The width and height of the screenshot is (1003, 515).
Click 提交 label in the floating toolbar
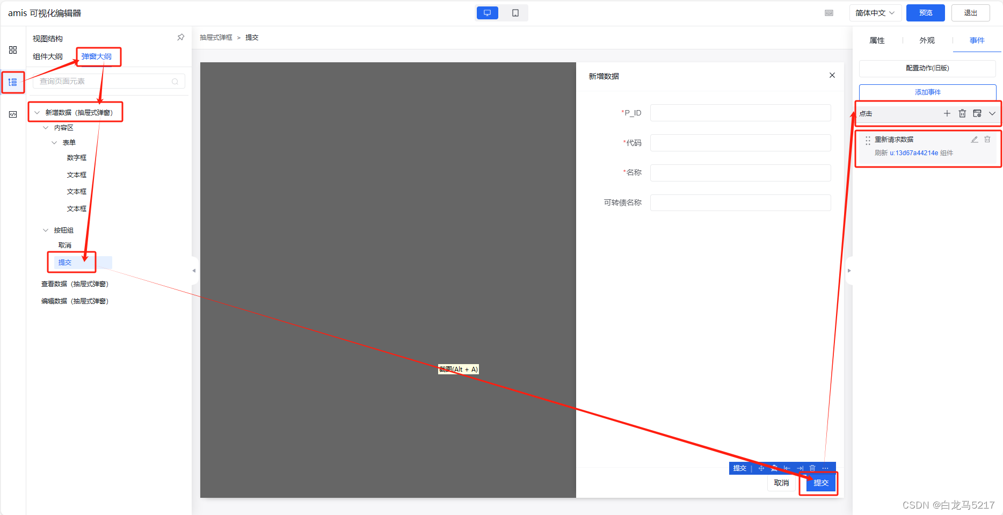click(x=740, y=468)
